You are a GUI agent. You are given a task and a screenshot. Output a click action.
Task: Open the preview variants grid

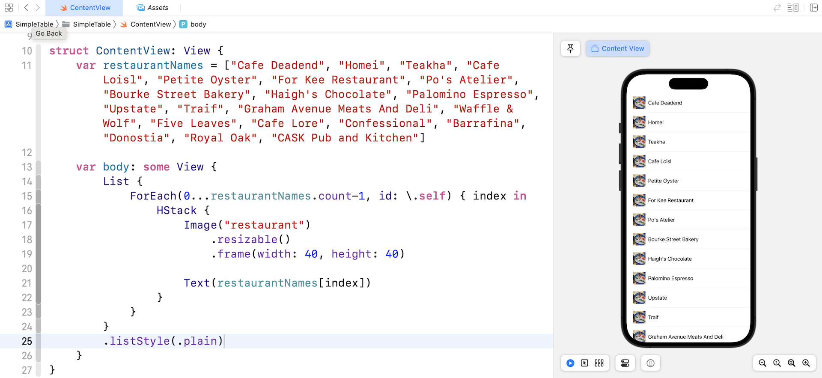(599, 363)
